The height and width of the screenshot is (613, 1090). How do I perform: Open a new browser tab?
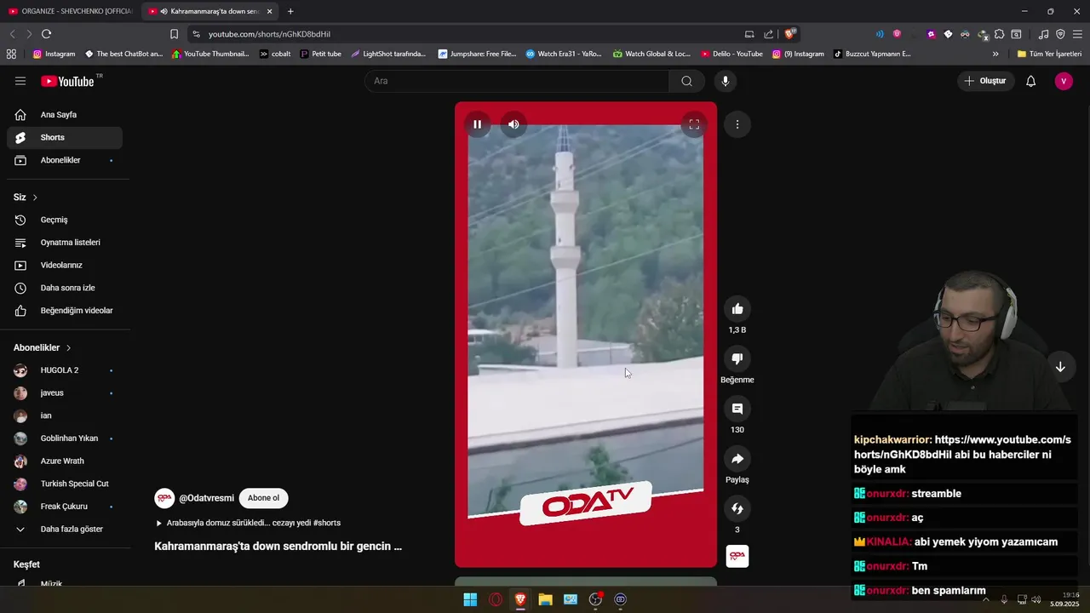(290, 11)
